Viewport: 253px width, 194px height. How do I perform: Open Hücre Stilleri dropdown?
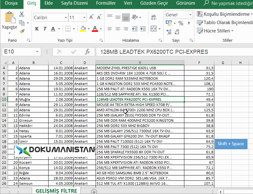tap(215, 31)
